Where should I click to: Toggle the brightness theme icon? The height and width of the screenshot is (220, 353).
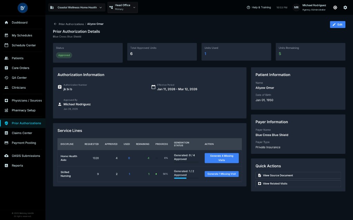[335, 8]
